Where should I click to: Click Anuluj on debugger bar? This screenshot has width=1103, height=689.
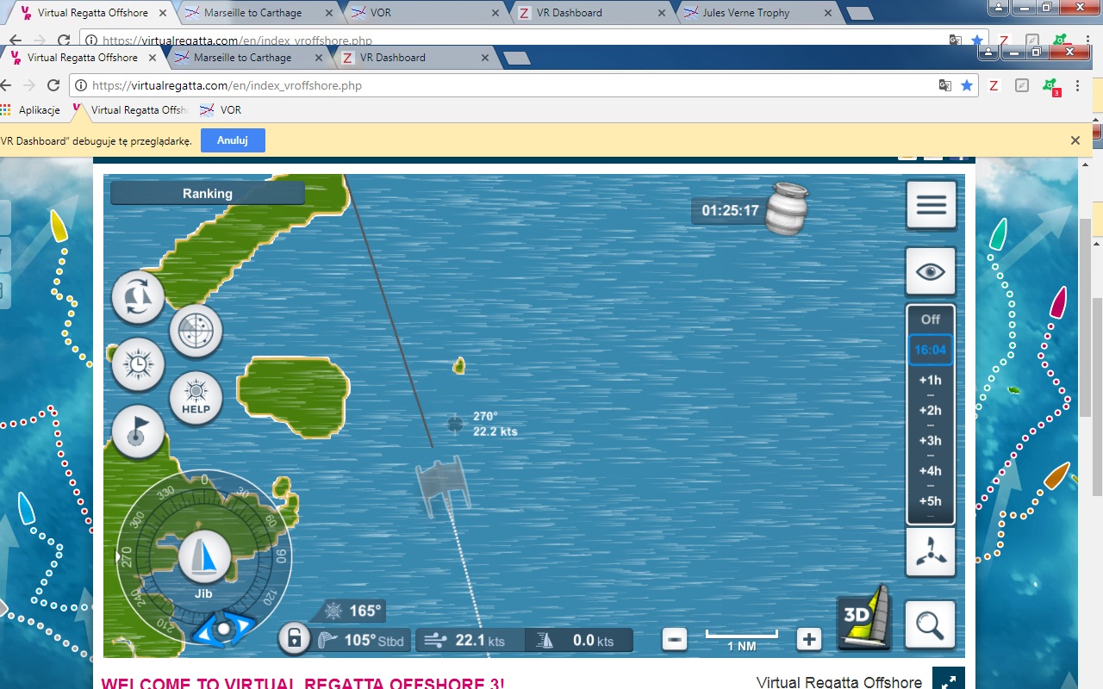pyautogui.click(x=233, y=140)
